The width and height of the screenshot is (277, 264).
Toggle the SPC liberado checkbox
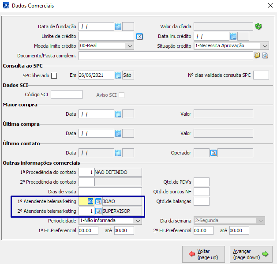click(x=54, y=75)
